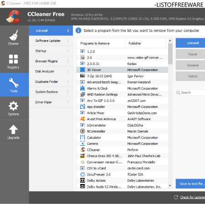
Task: Select 'CSV to vCard' entry
Action: (x=122, y=168)
